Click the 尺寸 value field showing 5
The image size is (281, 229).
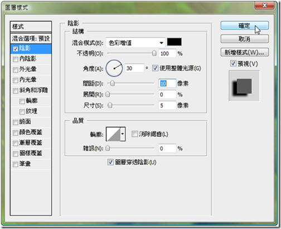(167, 106)
